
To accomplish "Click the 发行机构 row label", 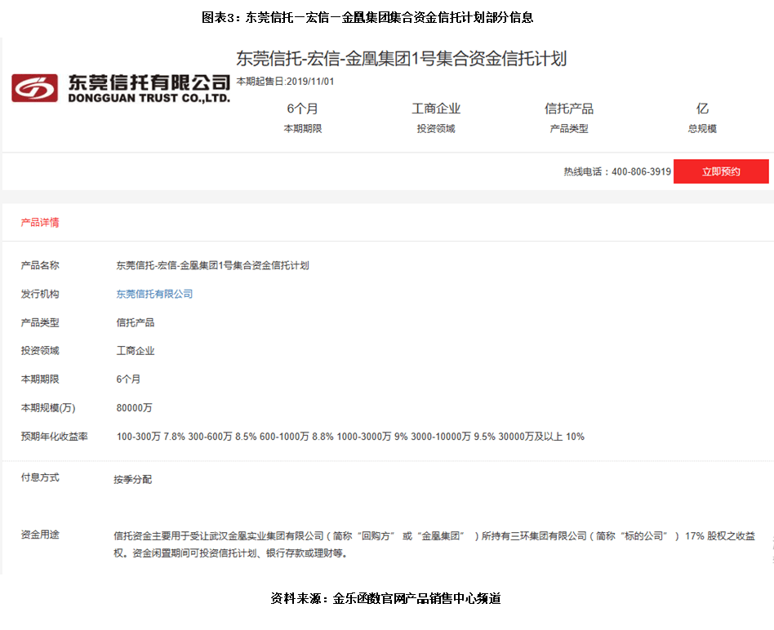I will point(40,294).
